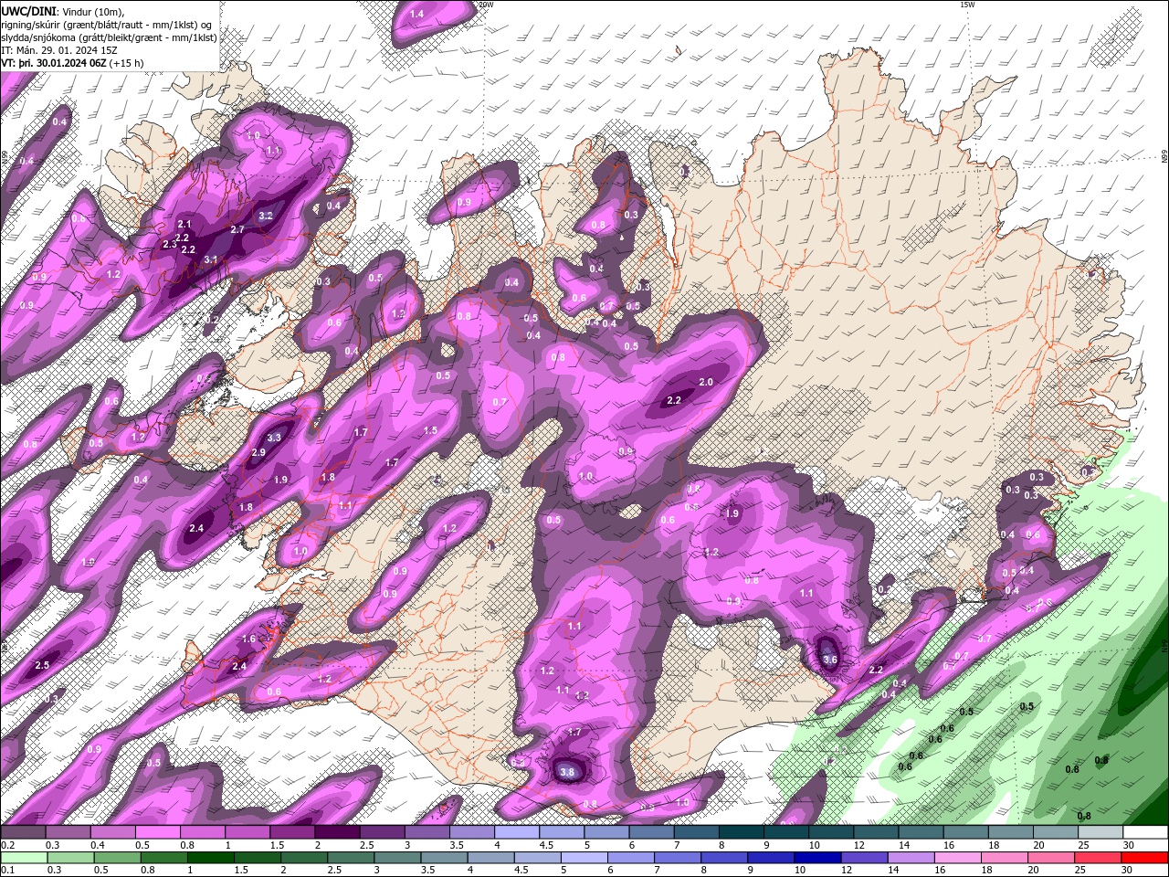Click the 0.1 label starting the rain legend
Screen dimensions: 1169x877
[7, 871]
